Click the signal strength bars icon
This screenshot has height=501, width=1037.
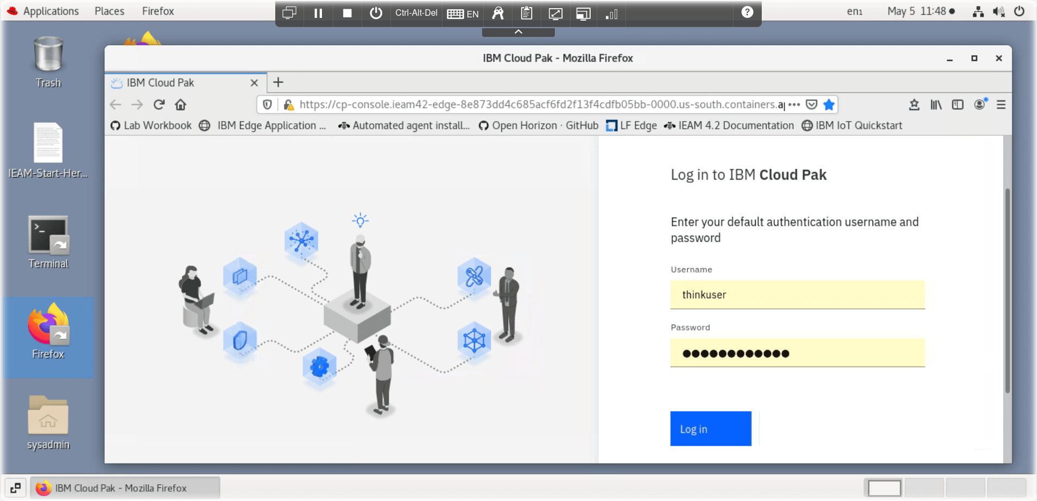pyautogui.click(x=611, y=14)
